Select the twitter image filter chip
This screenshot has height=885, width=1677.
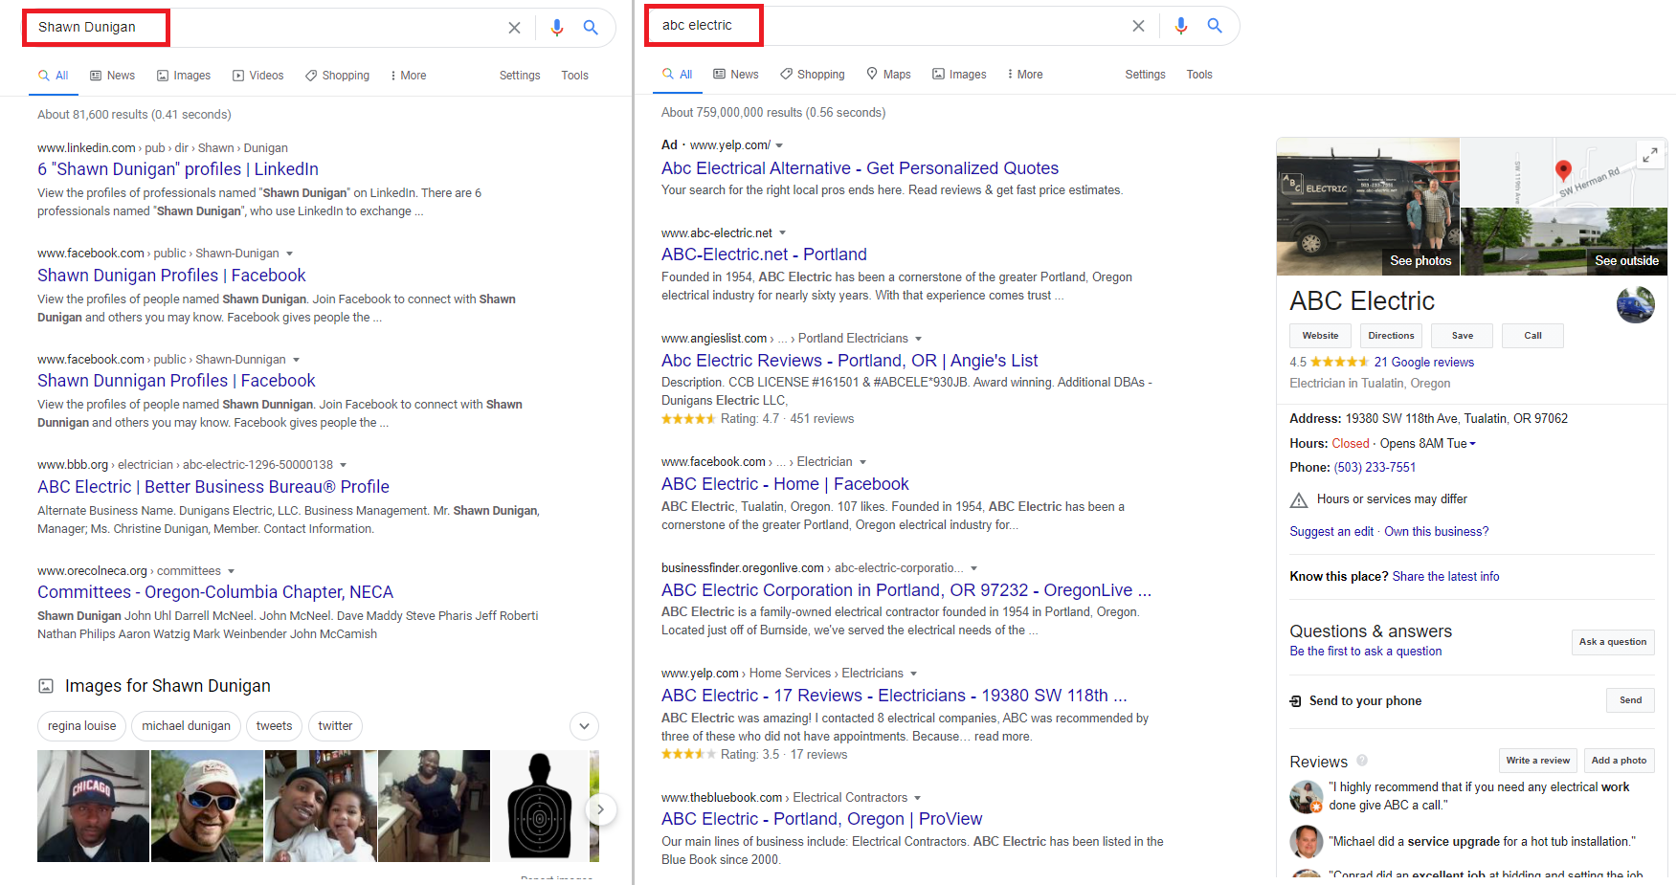click(335, 726)
